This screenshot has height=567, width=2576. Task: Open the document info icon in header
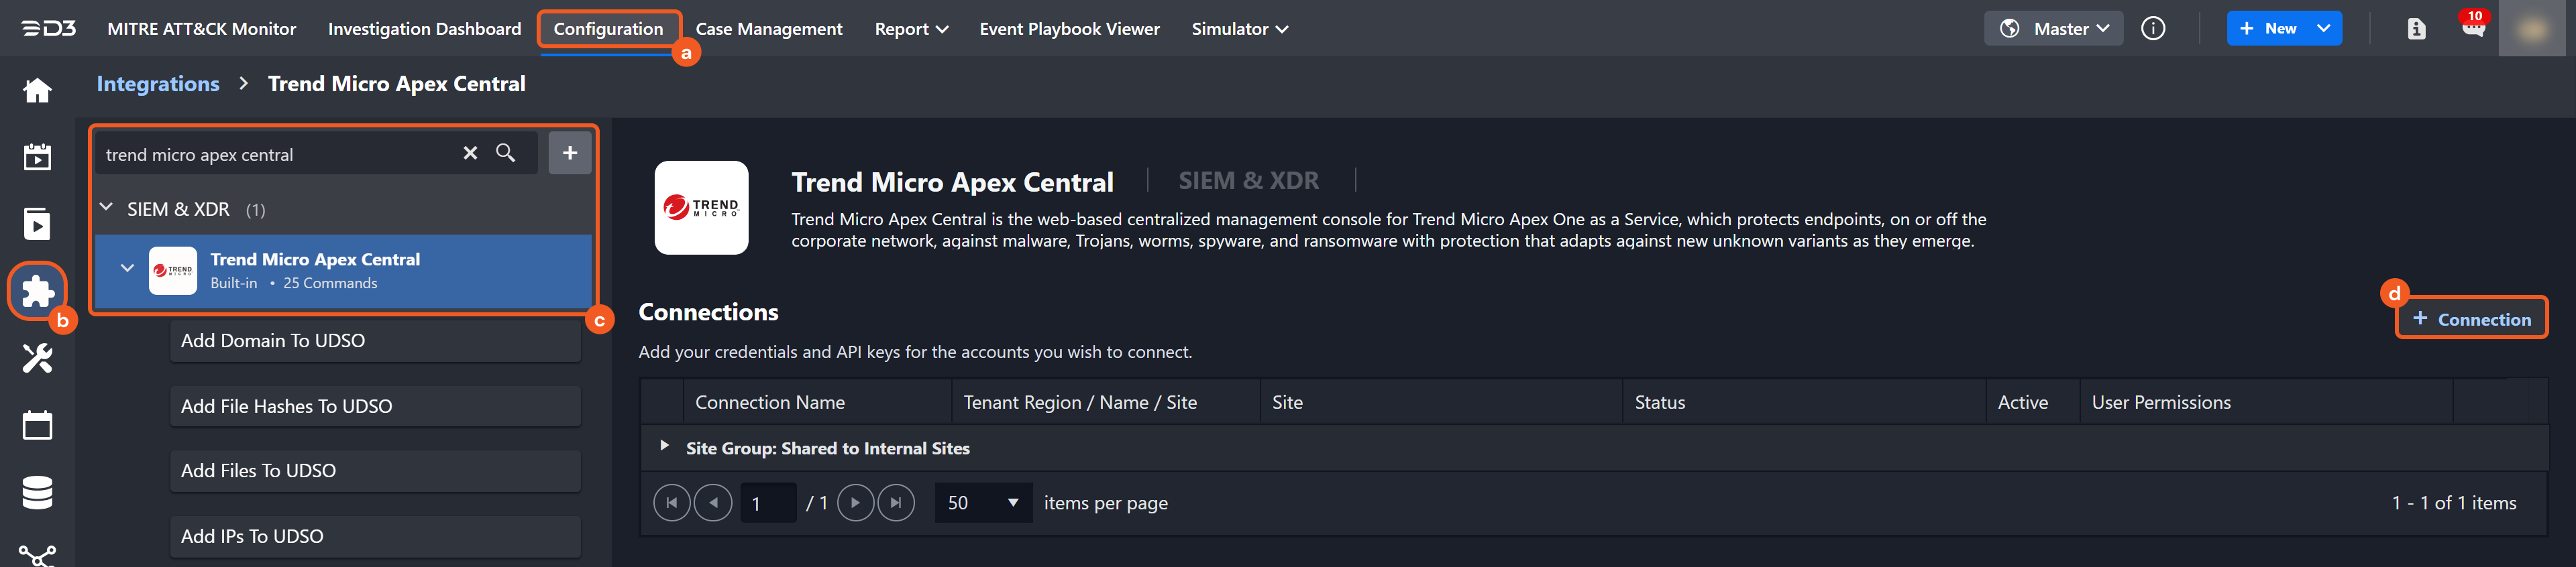tap(2416, 29)
